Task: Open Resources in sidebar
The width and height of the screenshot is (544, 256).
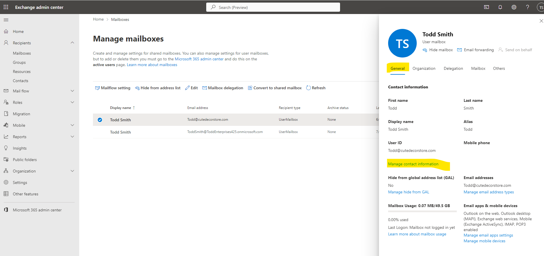Action: point(22,72)
